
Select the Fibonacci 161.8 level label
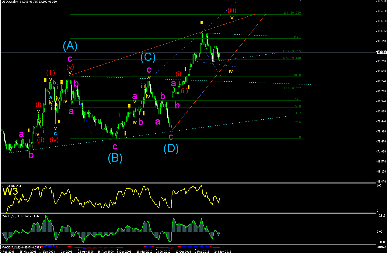(x=297, y=37)
